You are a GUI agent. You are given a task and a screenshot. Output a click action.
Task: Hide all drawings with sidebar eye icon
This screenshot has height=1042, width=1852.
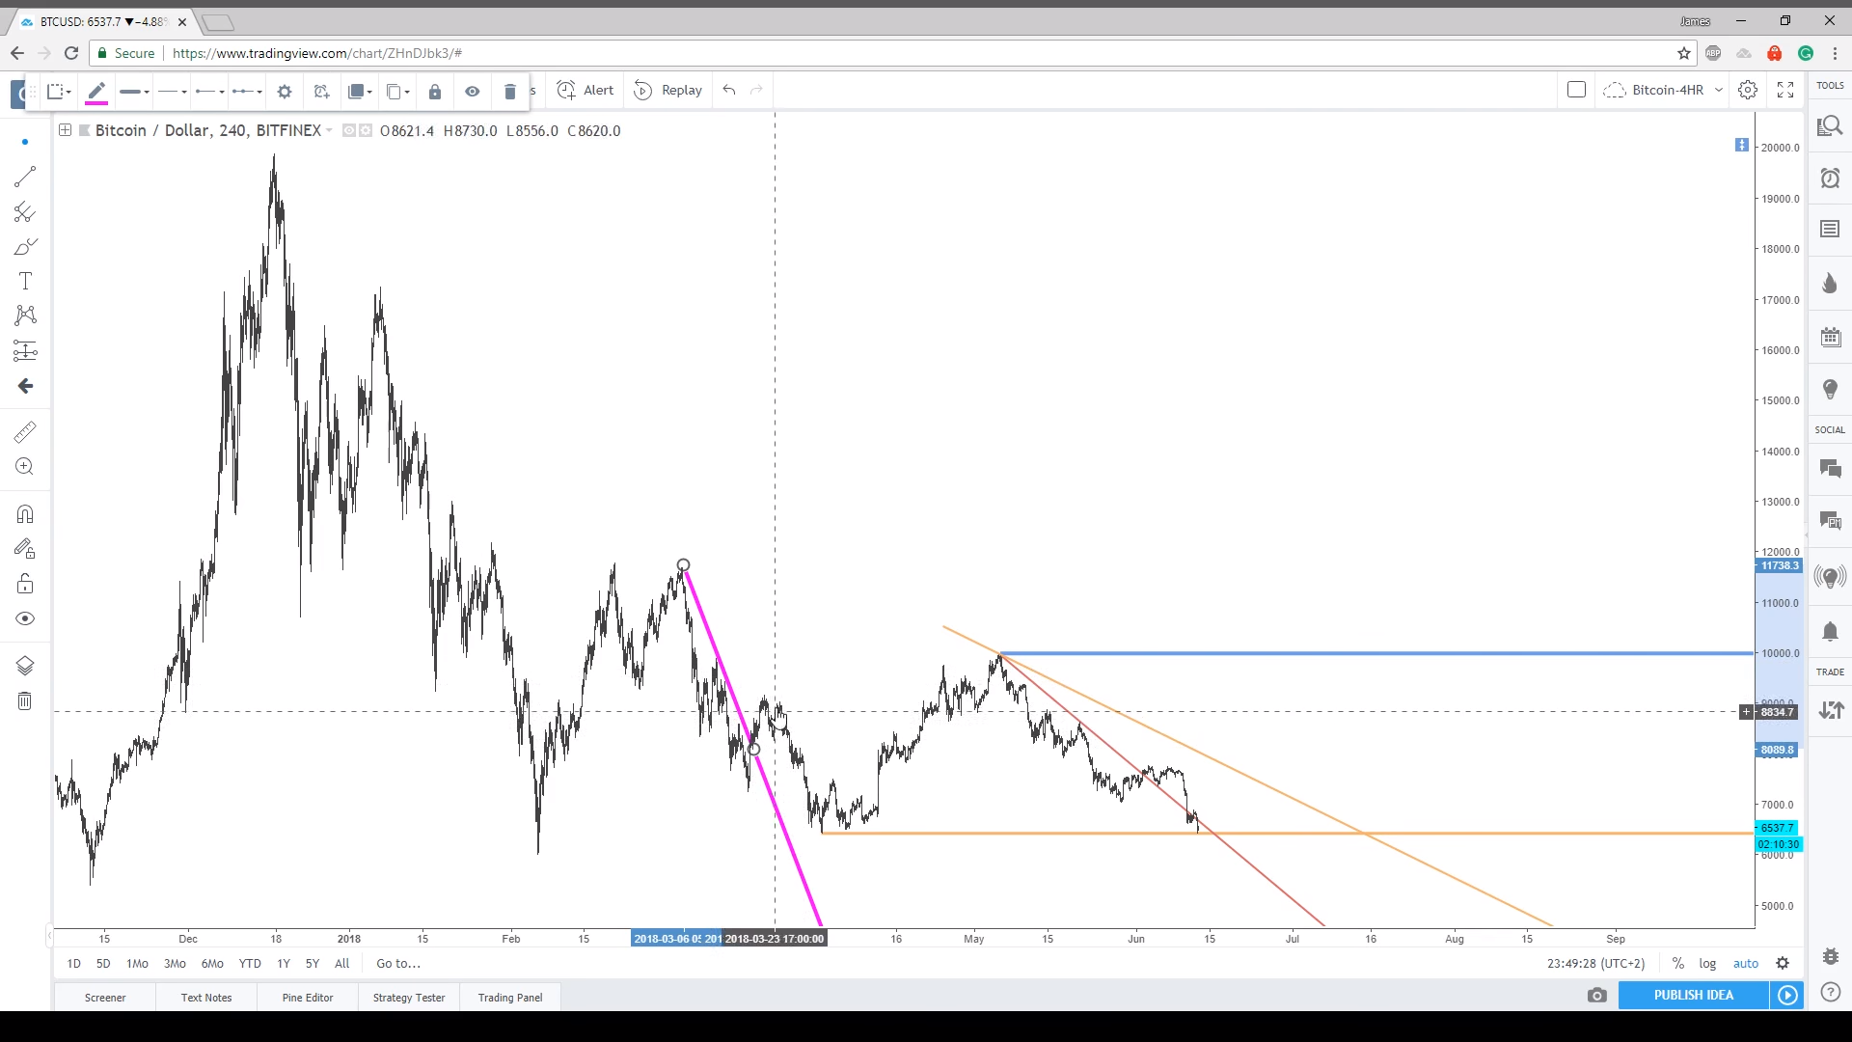[25, 618]
